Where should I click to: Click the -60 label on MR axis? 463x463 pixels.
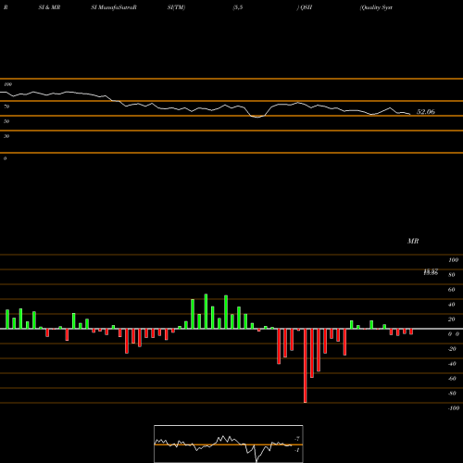point(452,379)
